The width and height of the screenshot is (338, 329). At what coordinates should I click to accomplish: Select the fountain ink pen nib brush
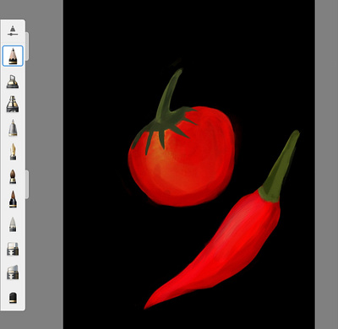click(13, 152)
